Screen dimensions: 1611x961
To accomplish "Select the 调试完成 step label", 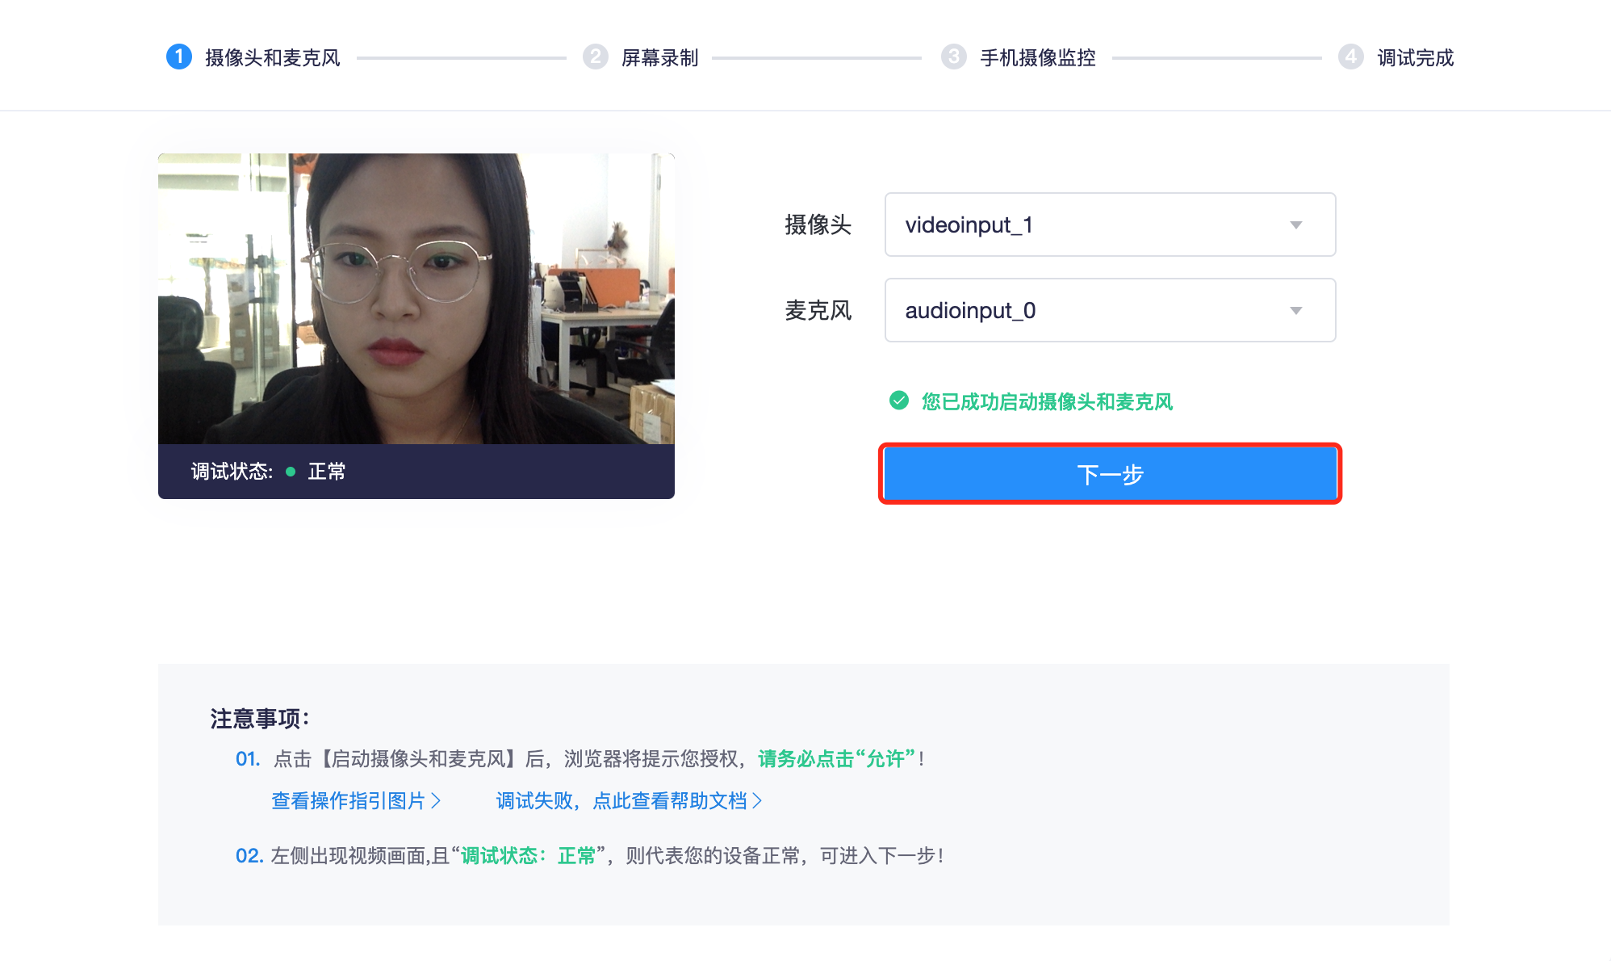I will (x=1416, y=57).
